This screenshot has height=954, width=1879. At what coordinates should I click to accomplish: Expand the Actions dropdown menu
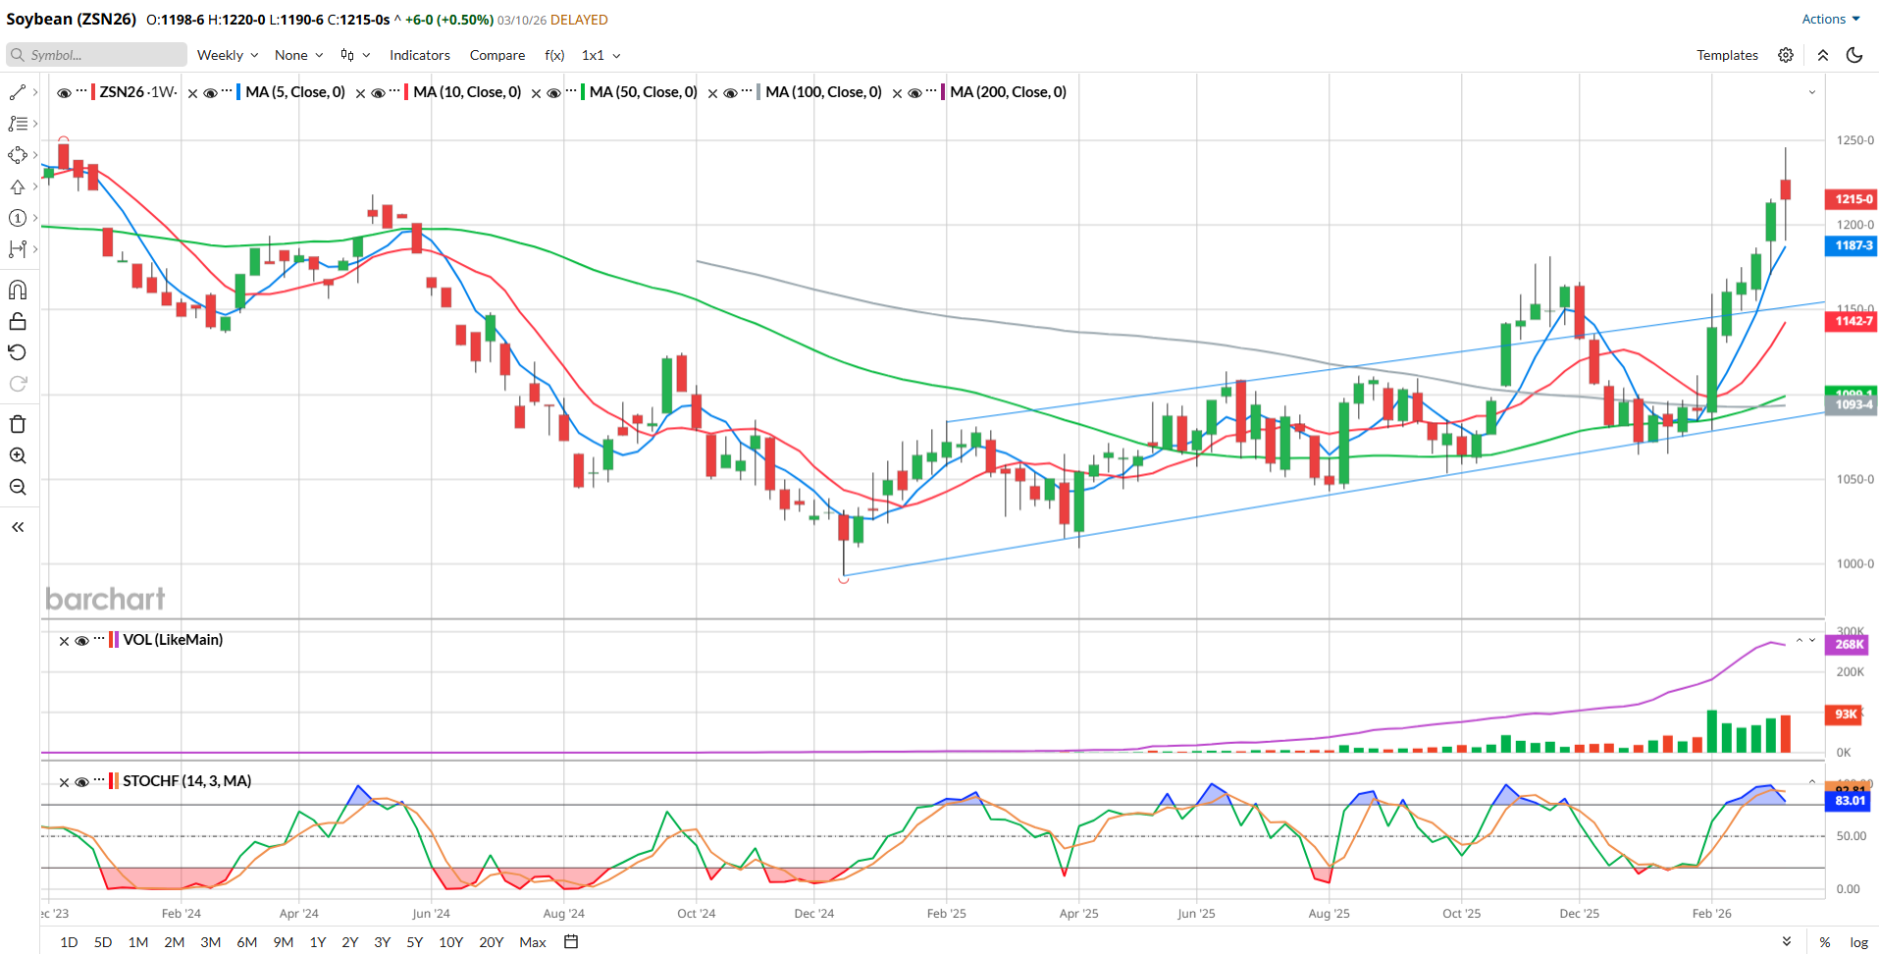pos(1830,19)
